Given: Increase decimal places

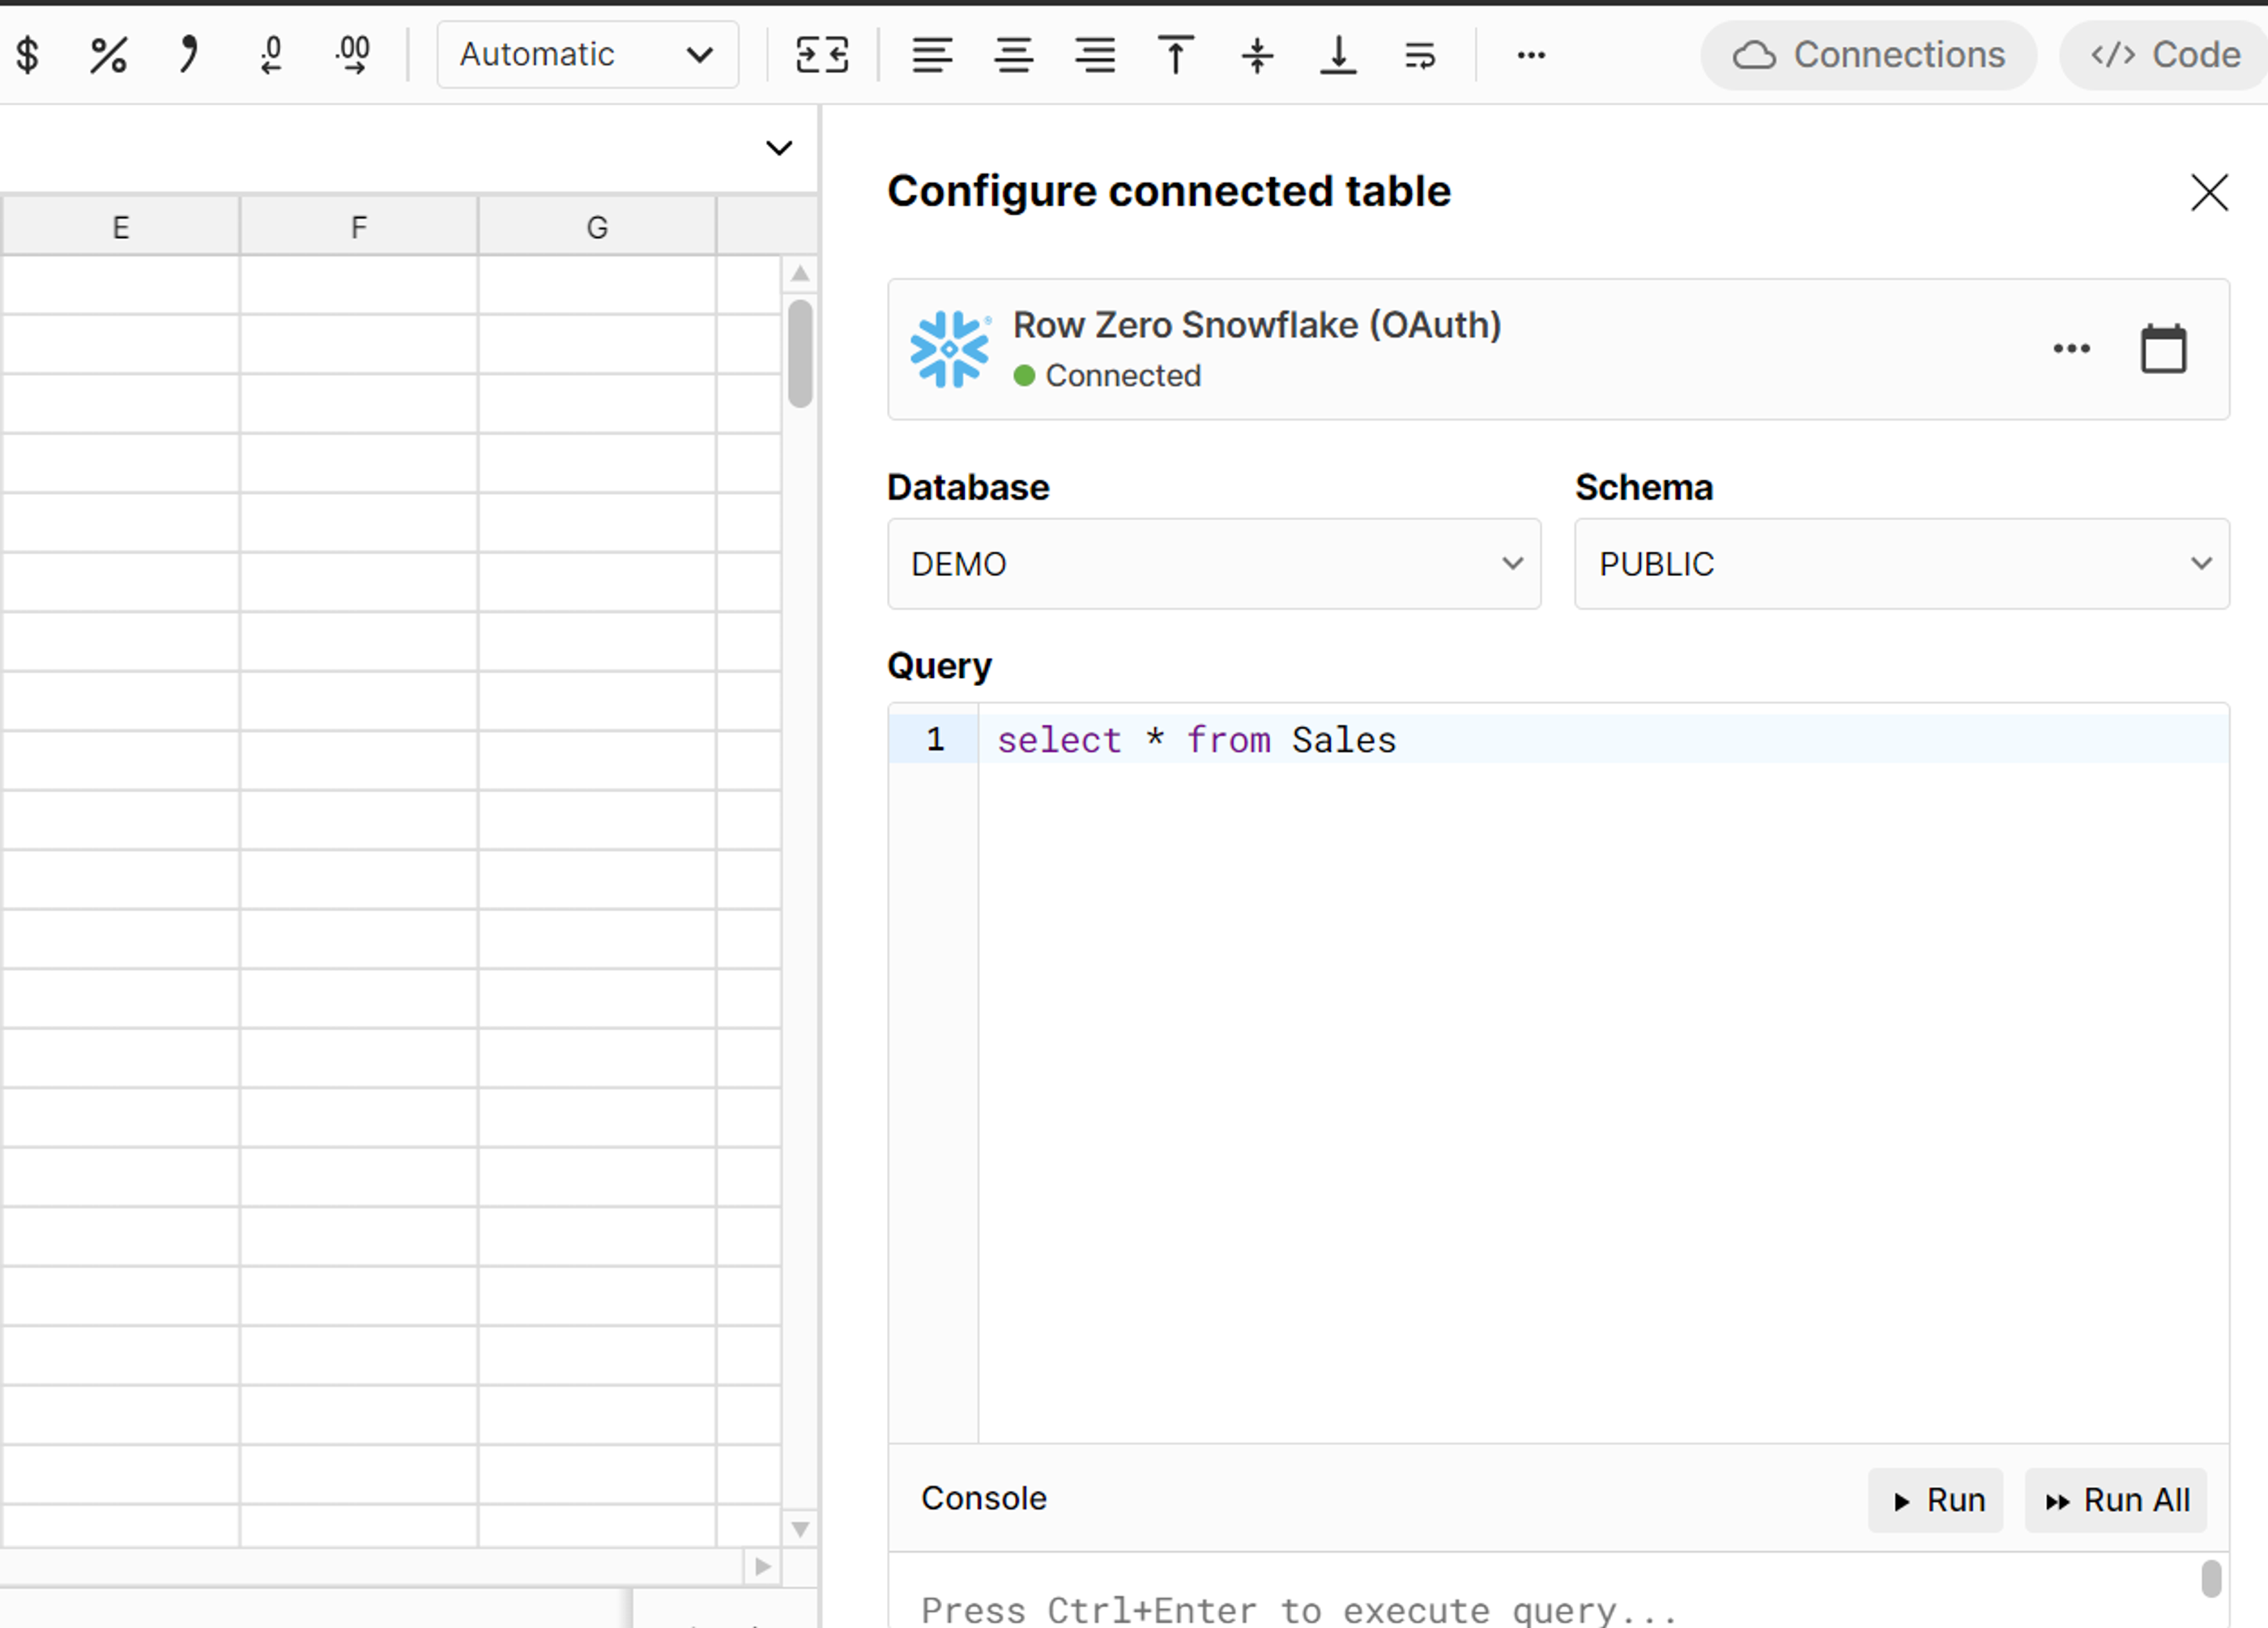Looking at the screenshot, I should click(352, 55).
